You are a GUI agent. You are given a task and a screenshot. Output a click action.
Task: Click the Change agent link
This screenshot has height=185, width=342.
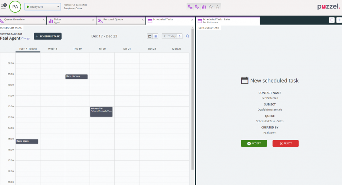[26, 38]
